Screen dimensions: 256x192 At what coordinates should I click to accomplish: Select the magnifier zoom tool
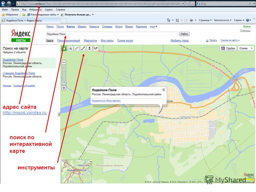click(x=70, y=48)
